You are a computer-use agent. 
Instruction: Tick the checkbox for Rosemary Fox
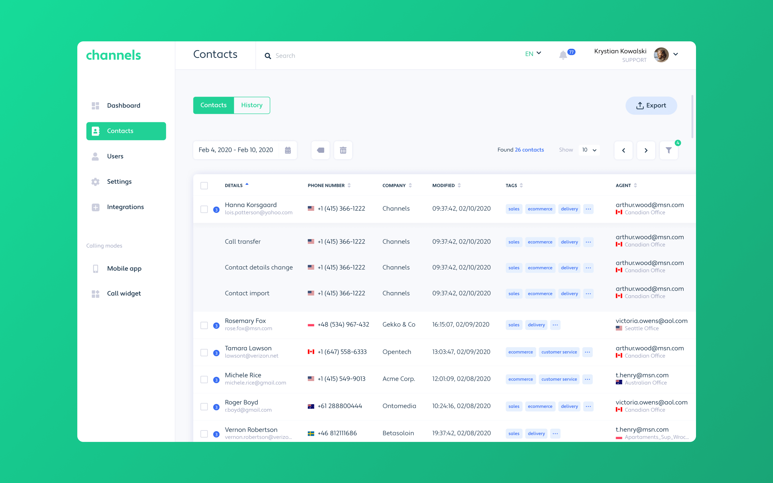click(204, 325)
